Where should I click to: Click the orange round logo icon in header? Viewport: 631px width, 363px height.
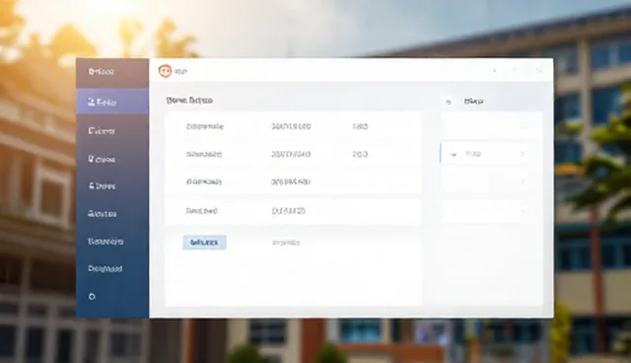pos(165,71)
